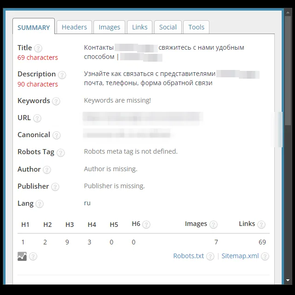Click help icon beside the chart icon
This screenshot has width=295, height=295.
33,256
